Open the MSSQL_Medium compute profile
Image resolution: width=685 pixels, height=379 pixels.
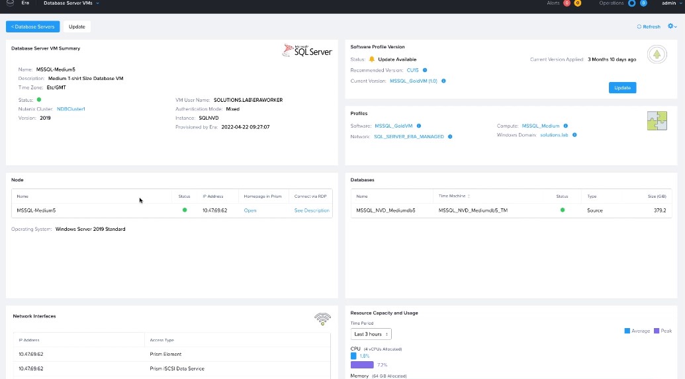pos(541,126)
